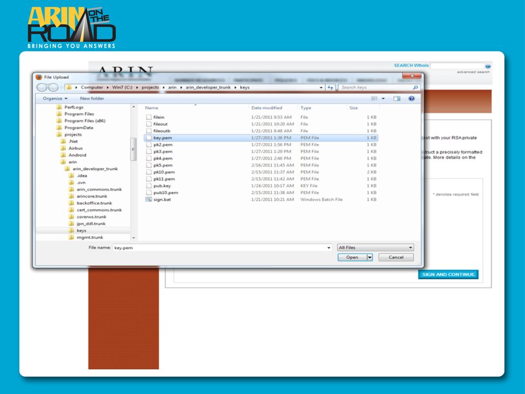
Task: Click the arin_developer_trunk breadcrumb segment
Action: pos(208,88)
